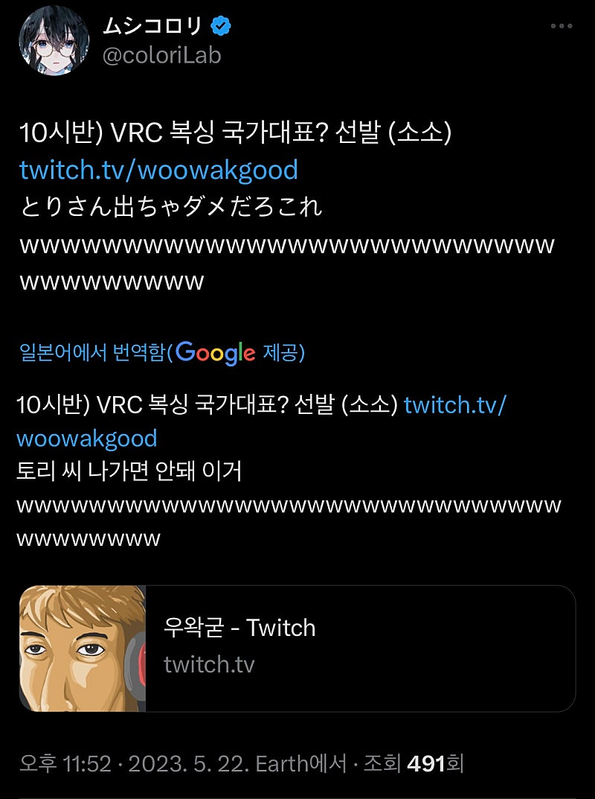Open the 우왁군 face thumbnail on card
The height and width of the screenshot is (799, 595).
pos(83,648)
